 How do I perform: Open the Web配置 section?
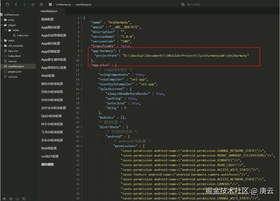[48, 76]
